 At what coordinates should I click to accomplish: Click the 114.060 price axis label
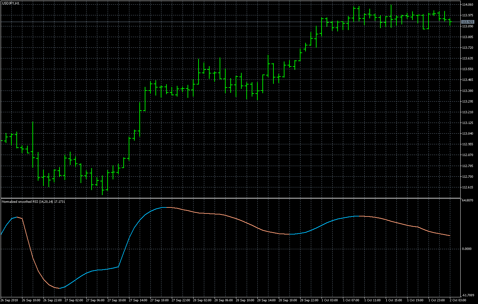coord(468,5)
